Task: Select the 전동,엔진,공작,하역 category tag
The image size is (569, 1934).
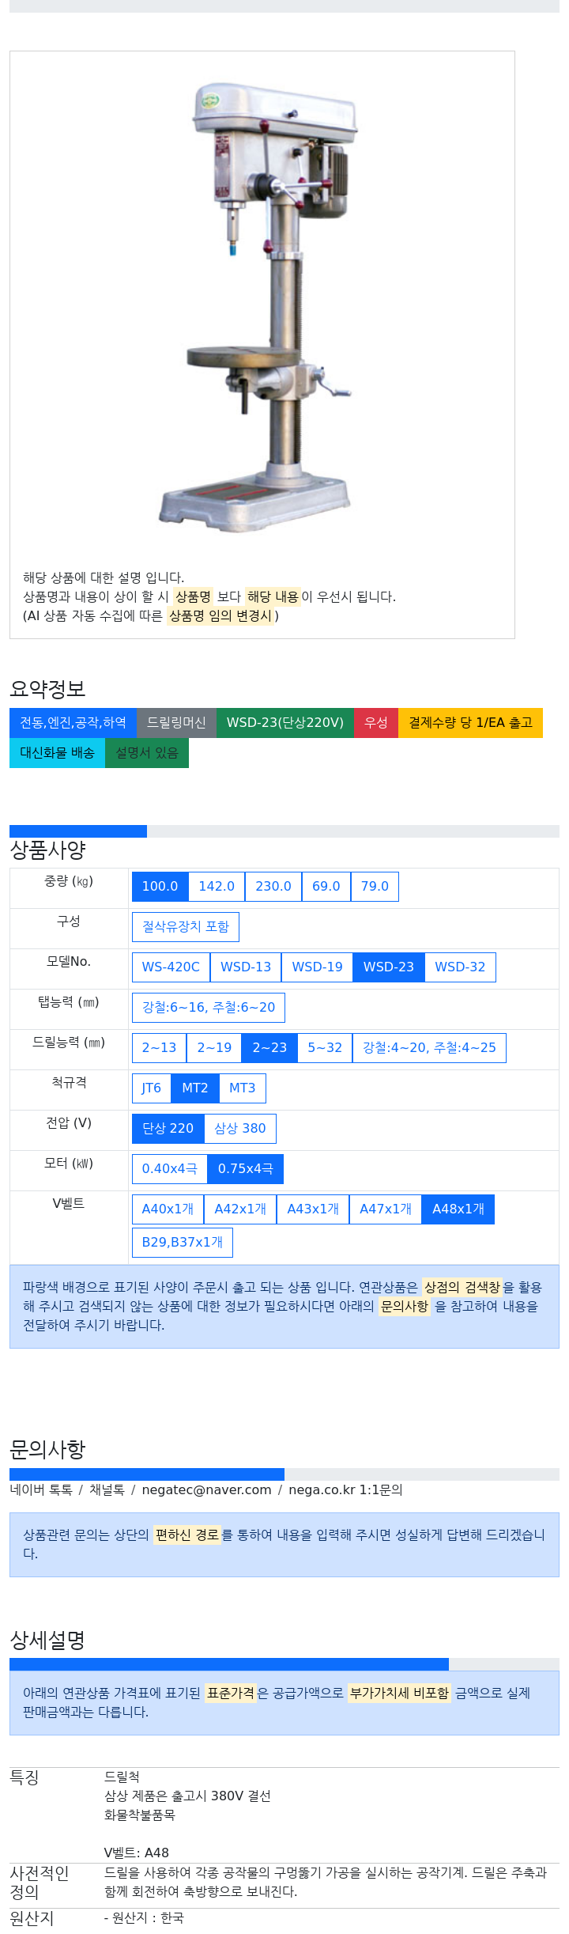Action: (x=73, y=722)
